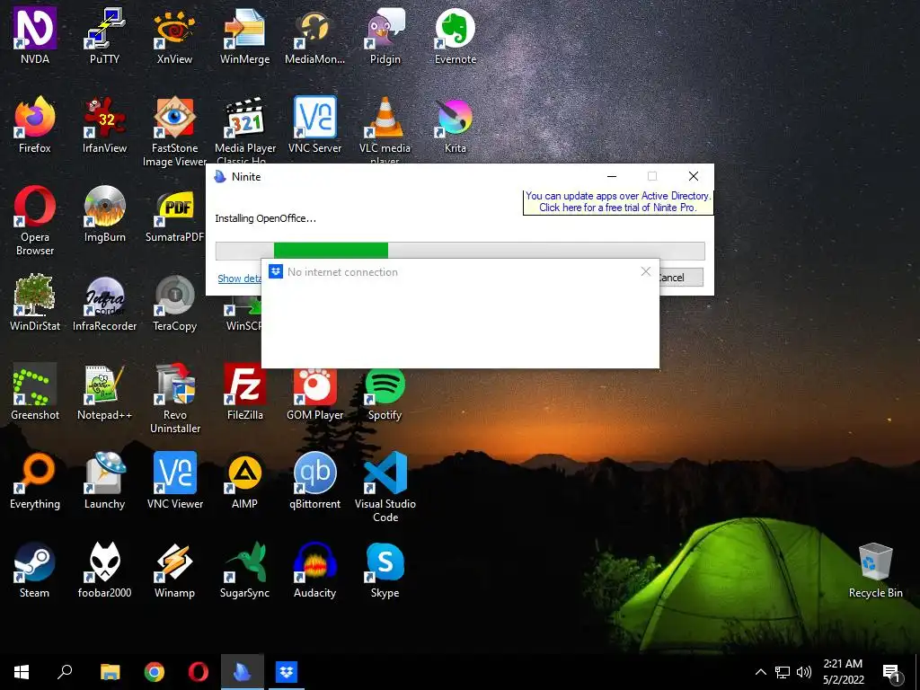This screenshot has width=920, height=690.
Task: Open taskbar search
Action: click(x=65, y=672)
